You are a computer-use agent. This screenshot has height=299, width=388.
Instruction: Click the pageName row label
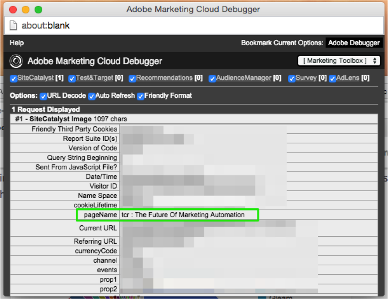point(100,215)
